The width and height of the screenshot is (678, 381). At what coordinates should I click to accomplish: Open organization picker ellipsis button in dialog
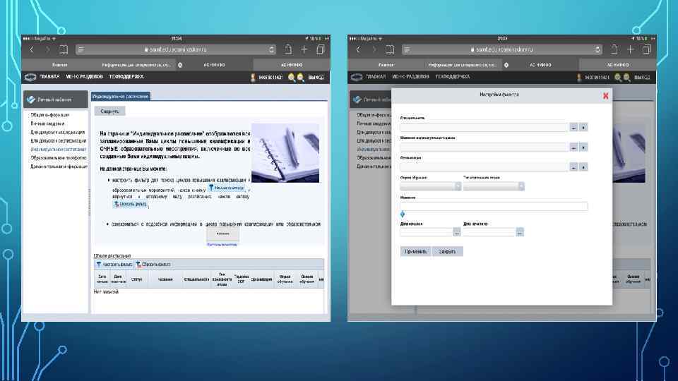(x=573, y=167)
